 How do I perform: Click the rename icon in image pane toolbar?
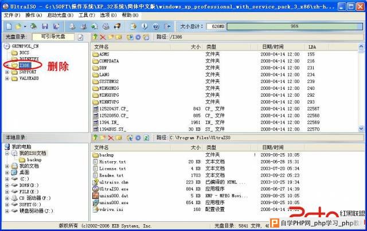tap(119, 37)
